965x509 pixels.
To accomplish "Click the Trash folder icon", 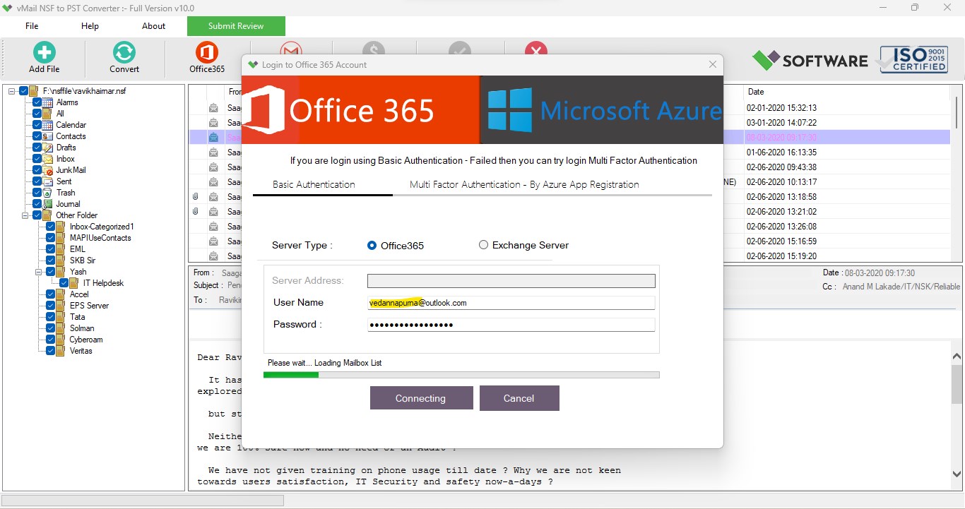I will click(x=47, y=193).
